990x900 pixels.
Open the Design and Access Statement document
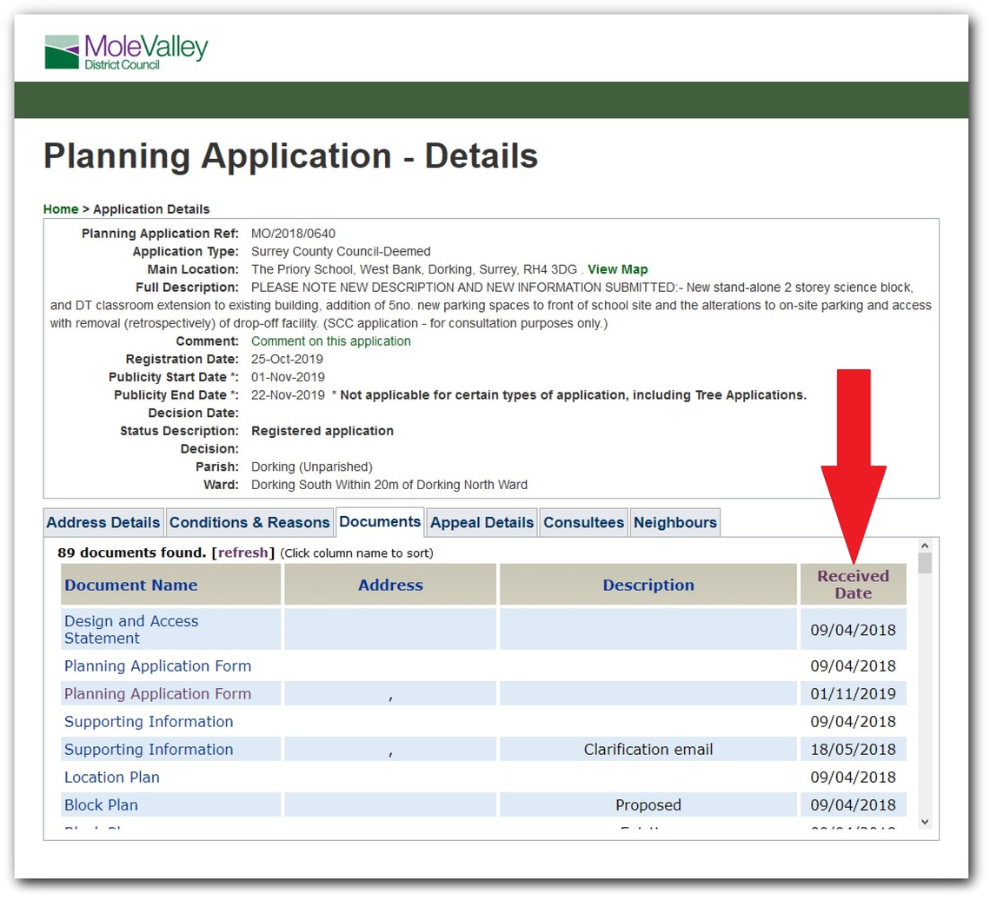[x=131, y=630]
